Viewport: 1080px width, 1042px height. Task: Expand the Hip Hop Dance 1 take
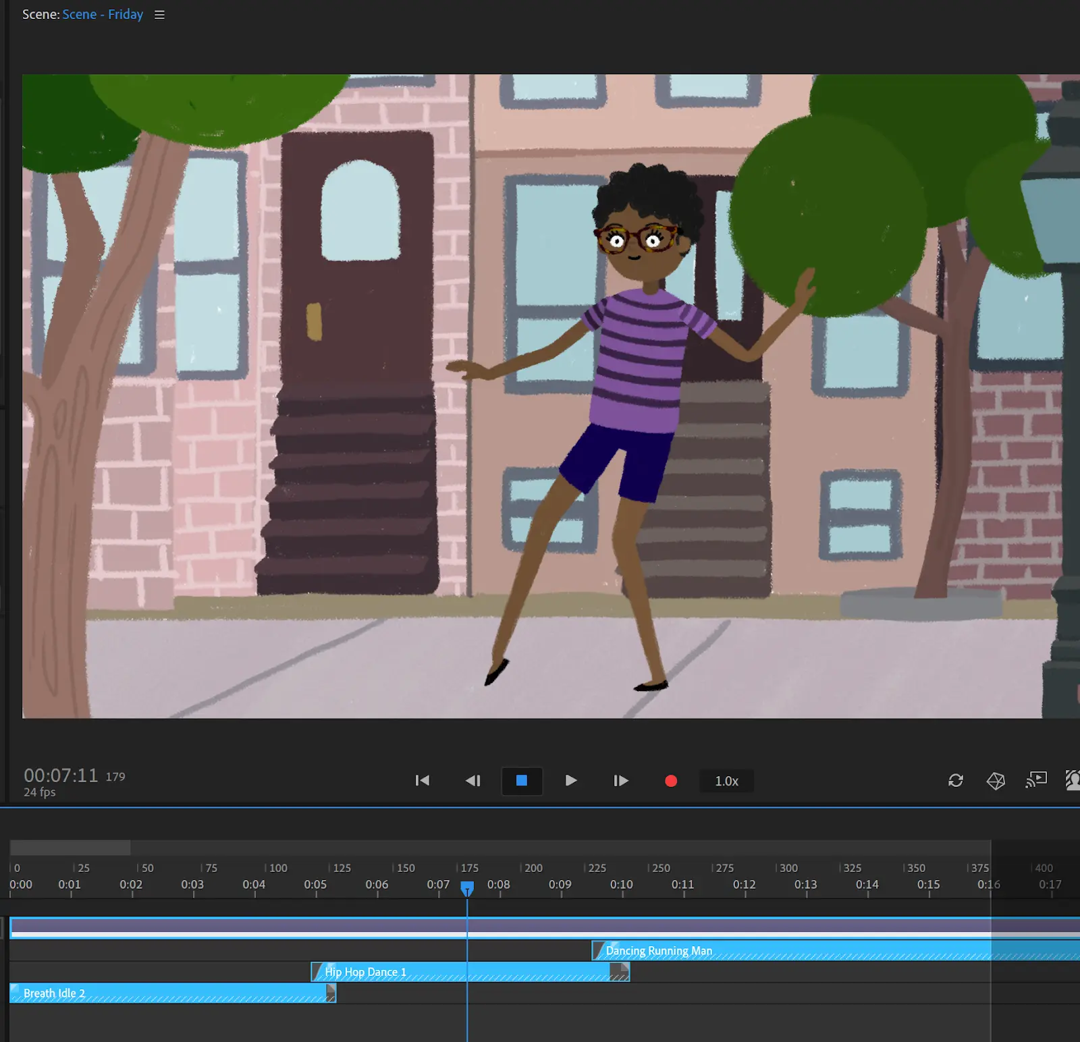click(317, 972)
